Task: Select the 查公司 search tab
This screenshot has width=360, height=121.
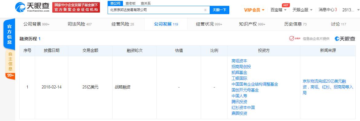Action: pos(115,3)
